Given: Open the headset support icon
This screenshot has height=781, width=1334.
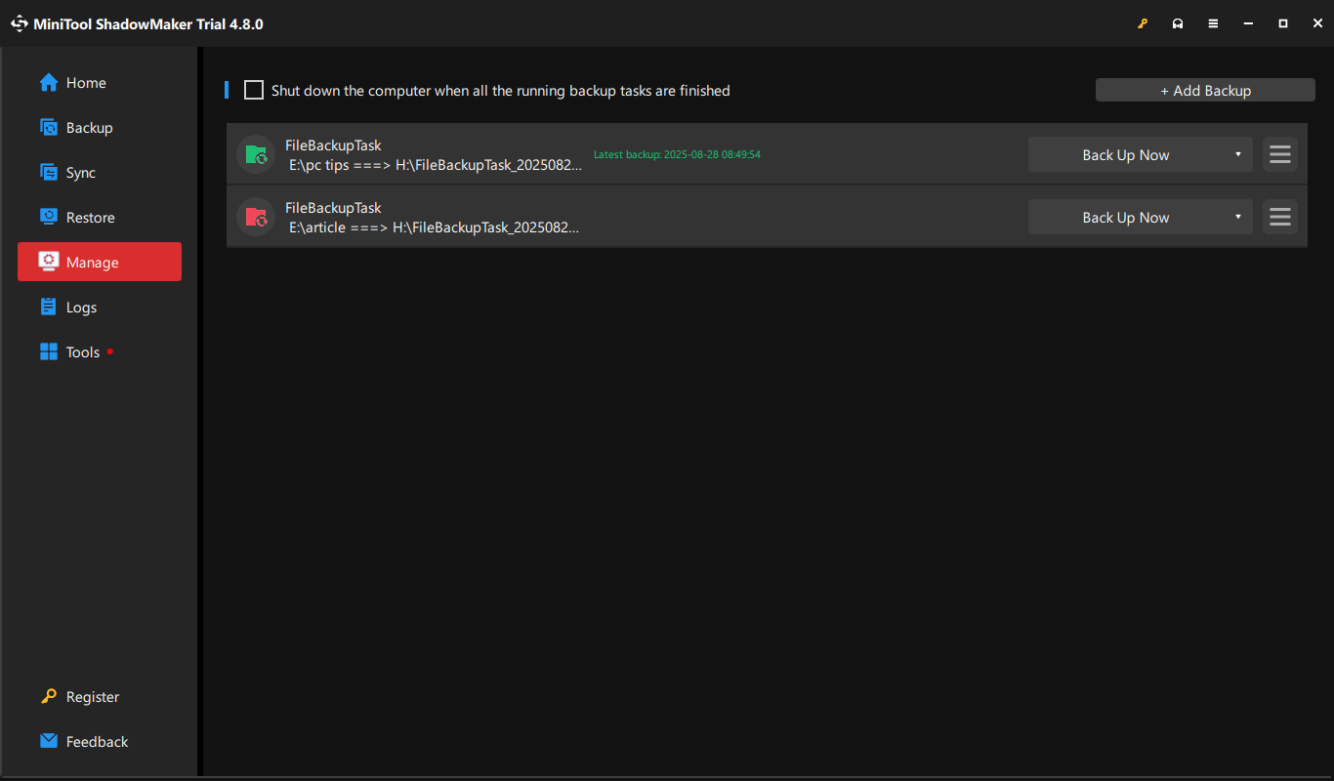Looking at the screenshot, I should tap(1178, 23).
